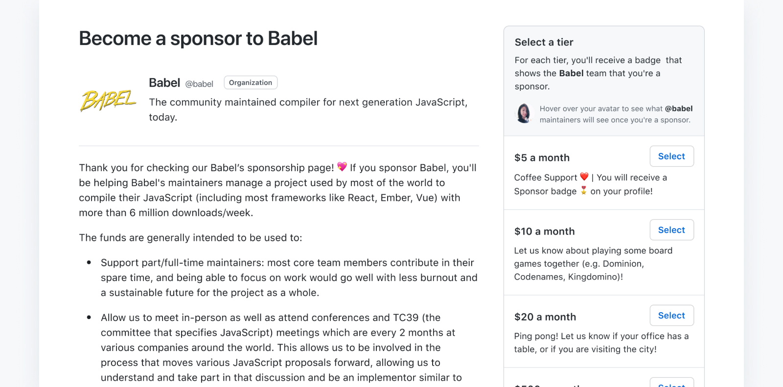Click the Organization label badge

point(251,83)
